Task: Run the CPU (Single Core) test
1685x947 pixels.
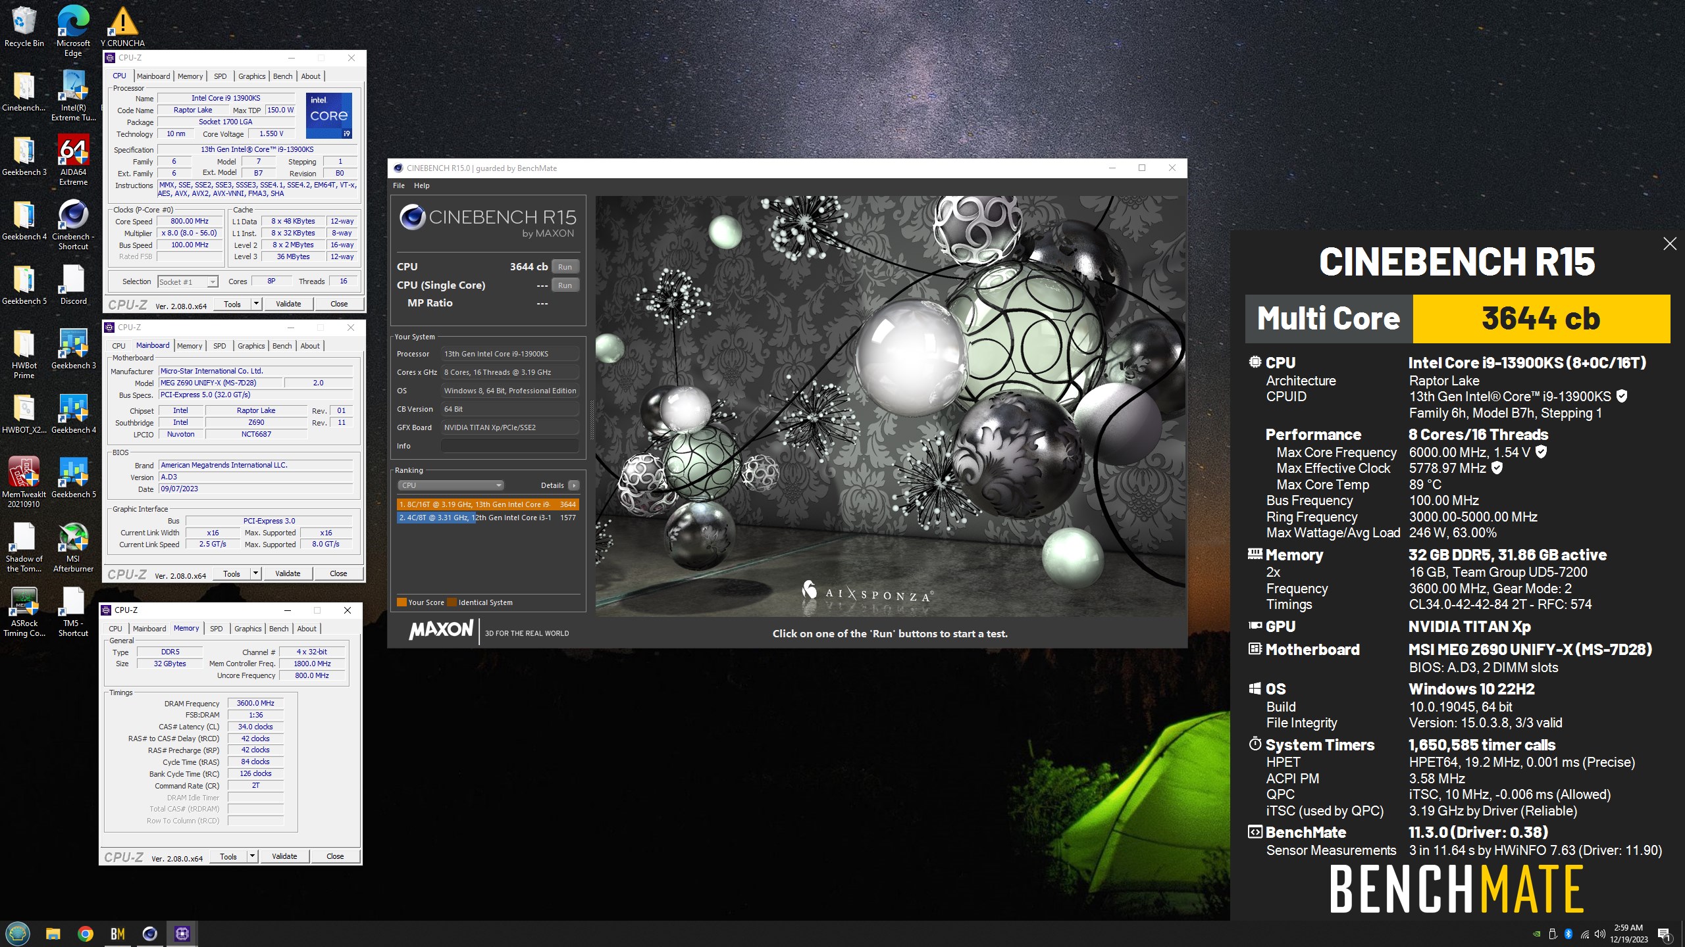Action: [565, 285]
